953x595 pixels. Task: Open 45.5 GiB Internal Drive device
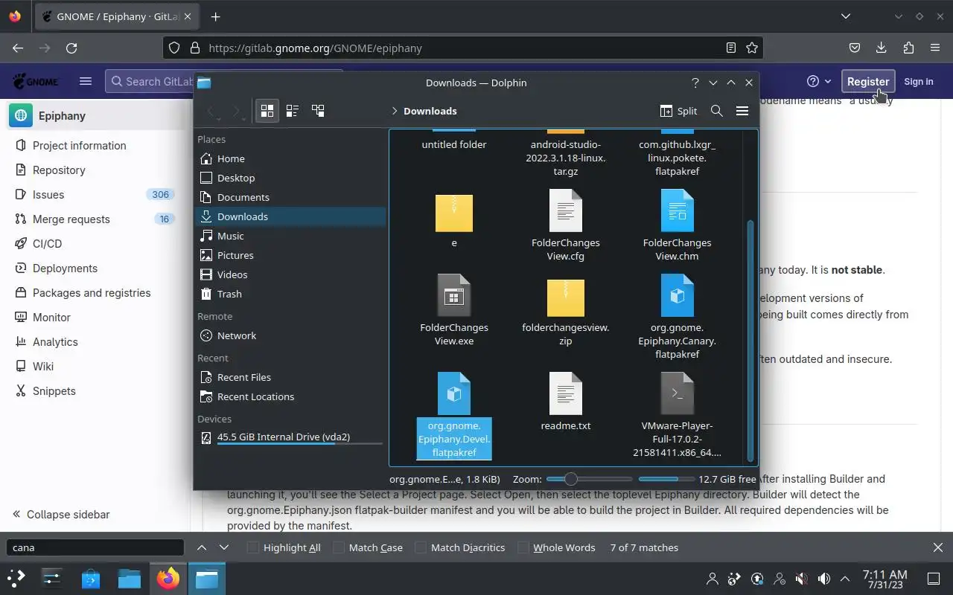290,437
